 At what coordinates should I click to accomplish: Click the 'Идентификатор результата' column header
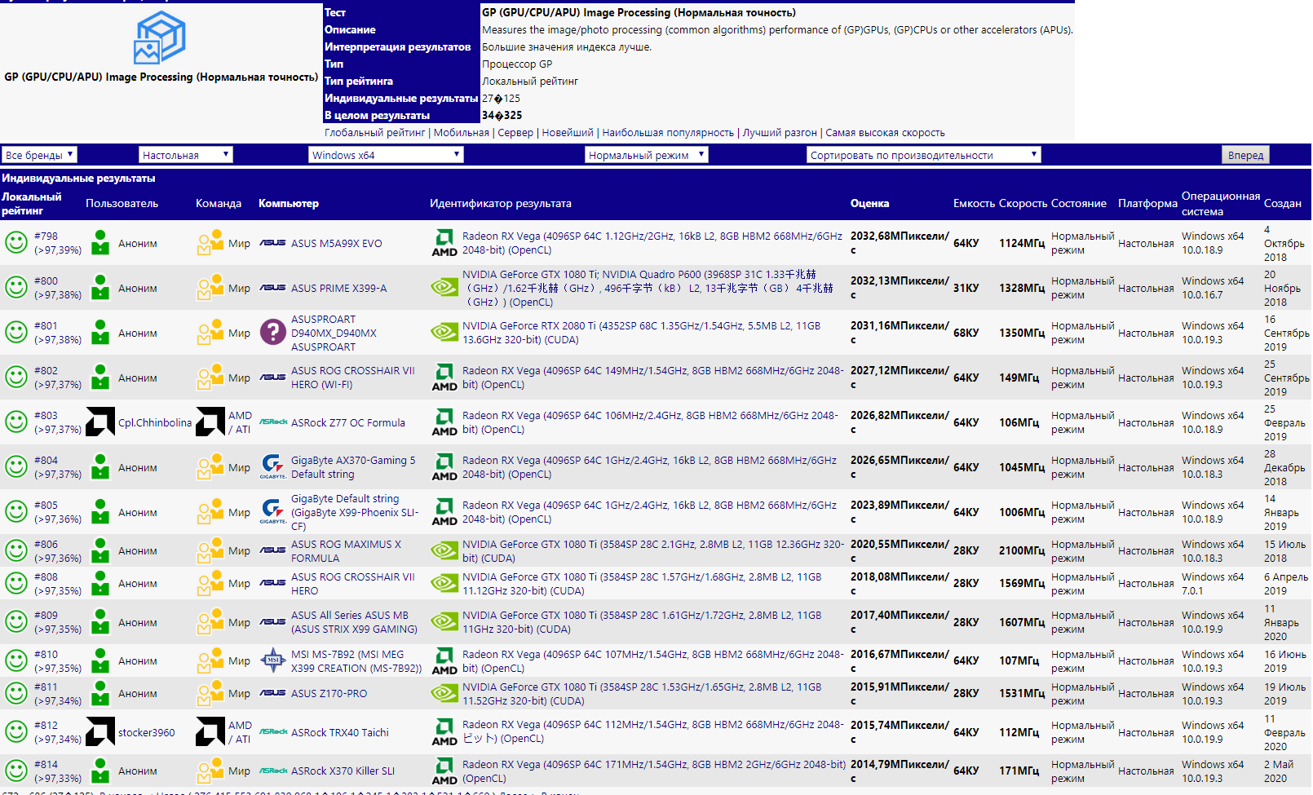pos(501,203)
